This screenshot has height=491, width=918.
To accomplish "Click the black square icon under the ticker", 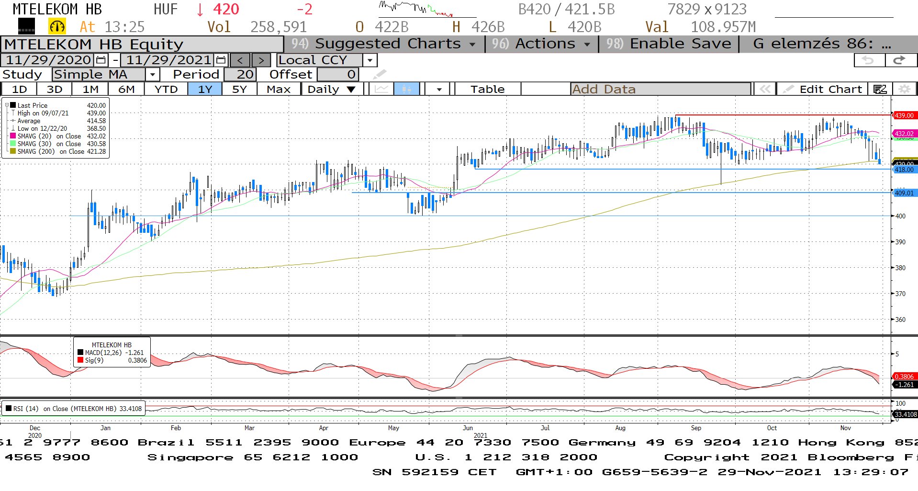I will point(26,26).
